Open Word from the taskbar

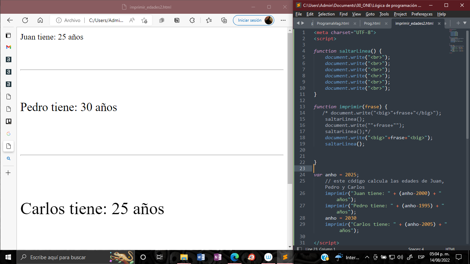click(x=201, y=257)
